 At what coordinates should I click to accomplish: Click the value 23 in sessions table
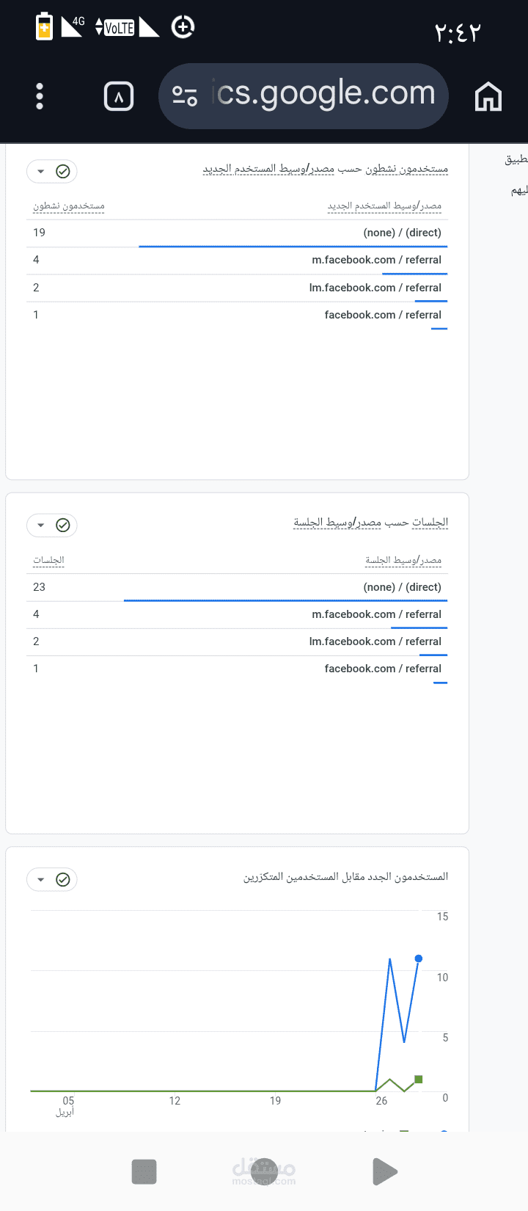[40, 587]
